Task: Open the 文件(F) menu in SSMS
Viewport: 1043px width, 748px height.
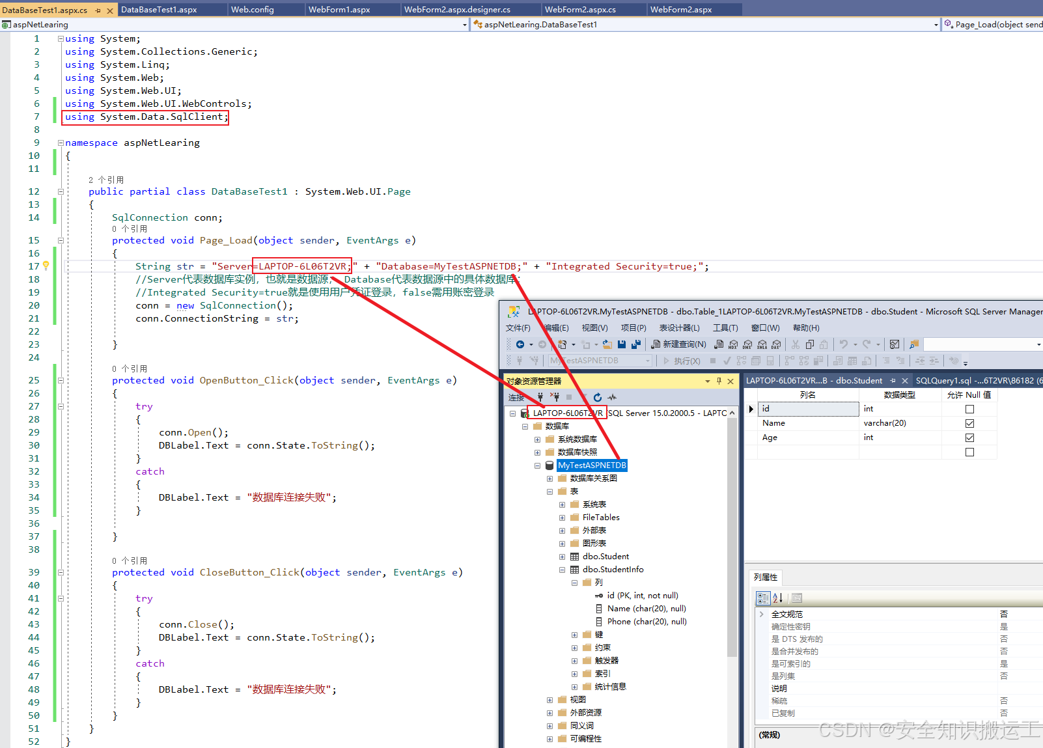Action: pos(518,328)
